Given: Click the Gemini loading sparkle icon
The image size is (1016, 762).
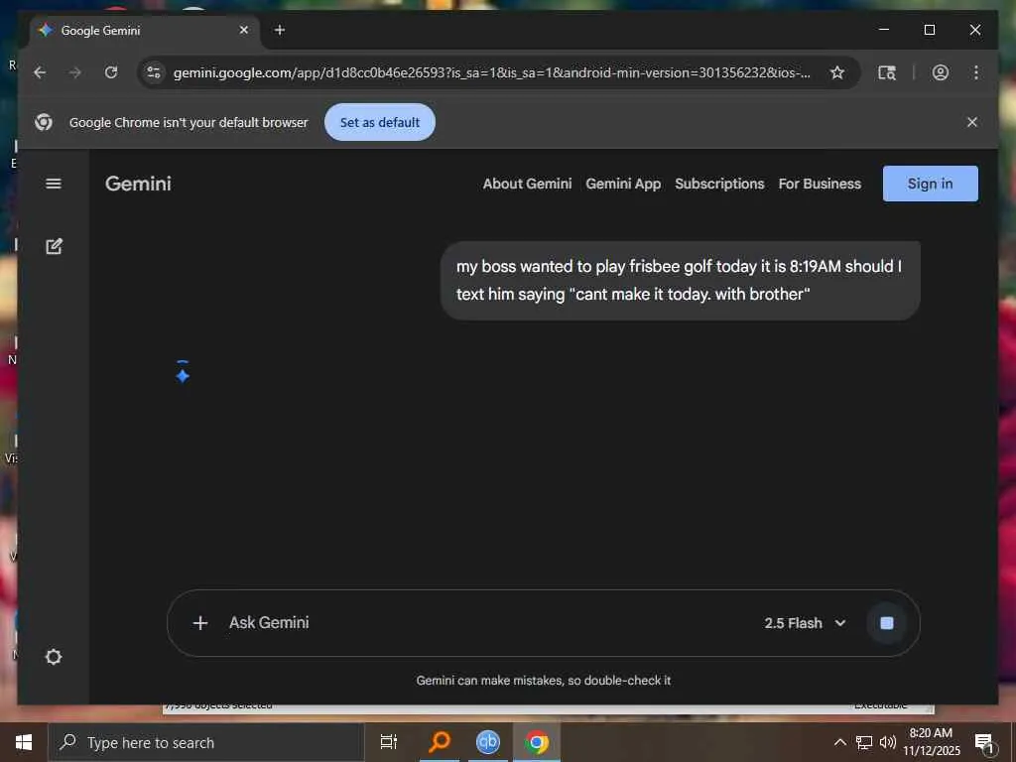Looking at the screenshot, I should [183, 374].
